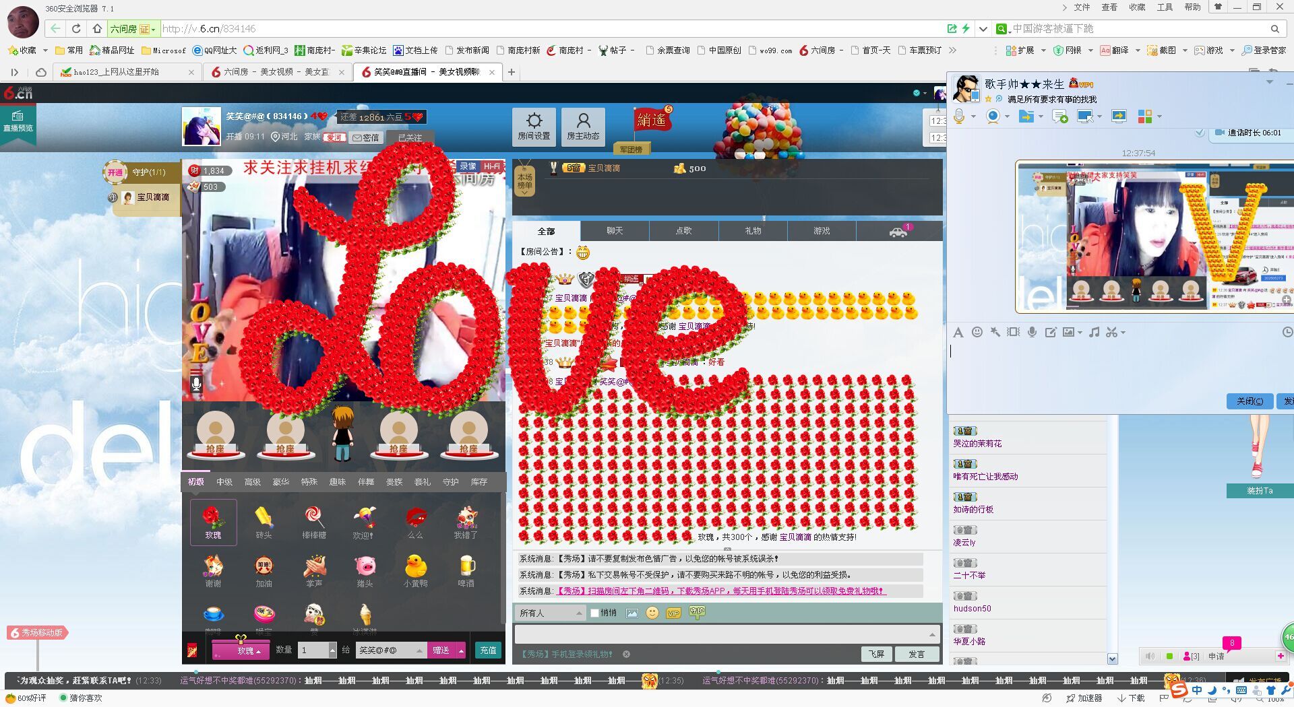This screenshot has height=707, width=1294.
Task: Switch to 中级 gift tab
Action: [224, 481]
